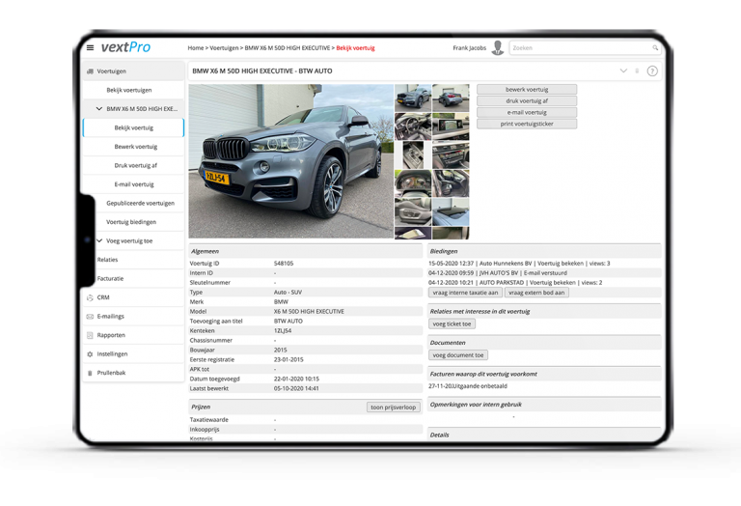Click the Prullenbak bin icon

90,373
